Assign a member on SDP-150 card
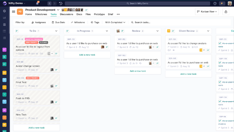Image resolution: width=234 pixels, height=132 pixels. point(107,47)
